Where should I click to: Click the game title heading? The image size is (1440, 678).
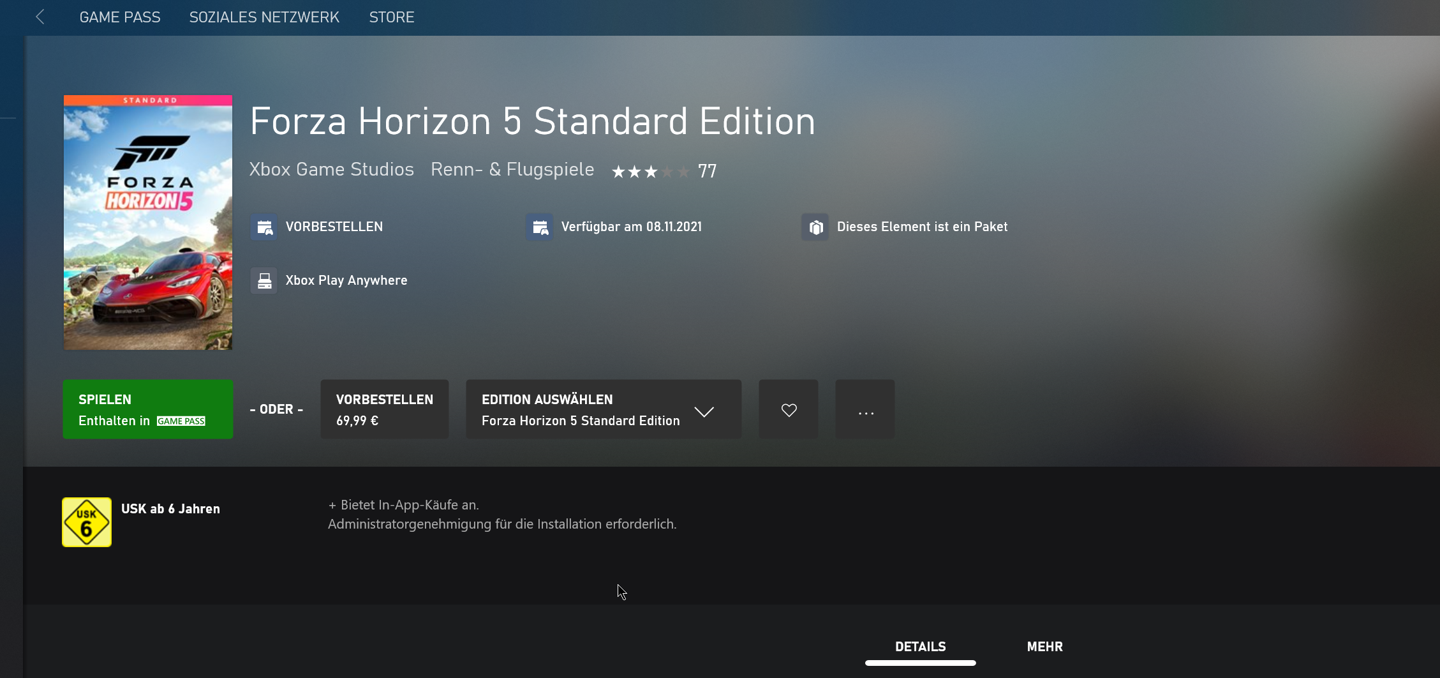(533, 121)
